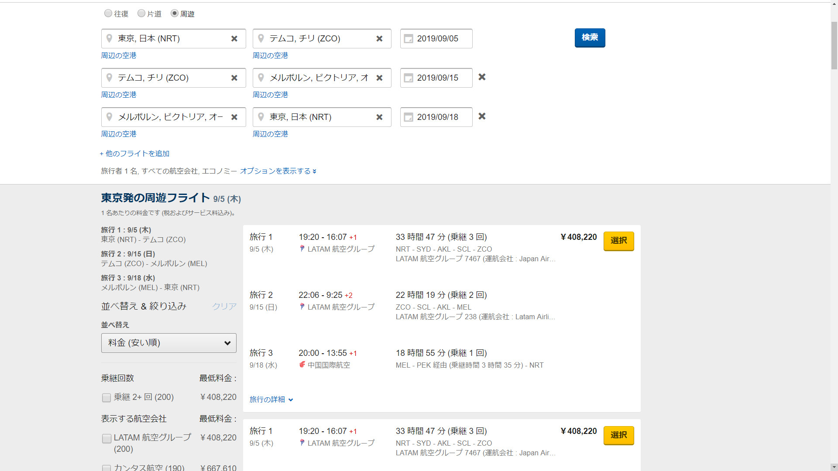The image size is (838, 471).
Task: Clear the Melbourne origin field in third row
Action: 234,117
